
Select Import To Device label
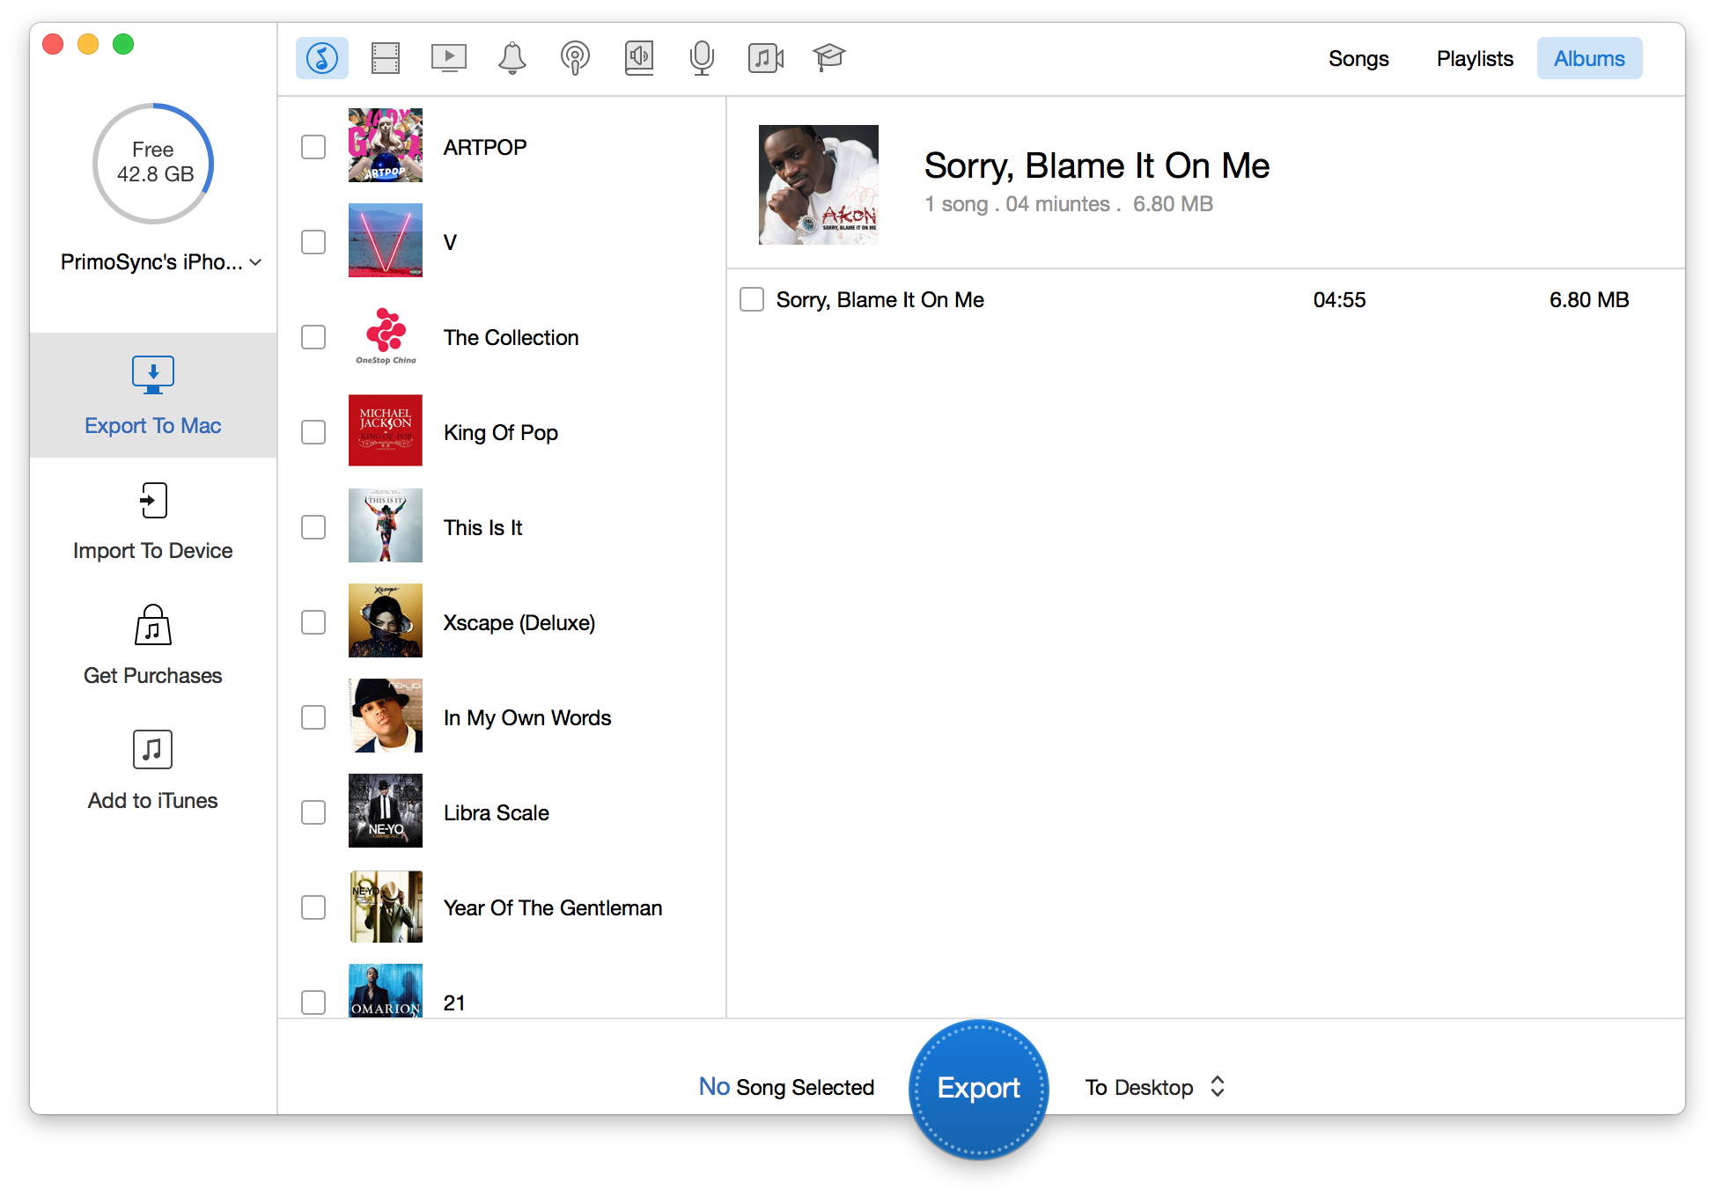[153, 551]
